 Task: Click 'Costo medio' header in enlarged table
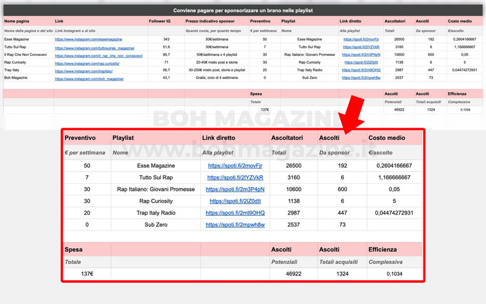click(x=388, y=138)
